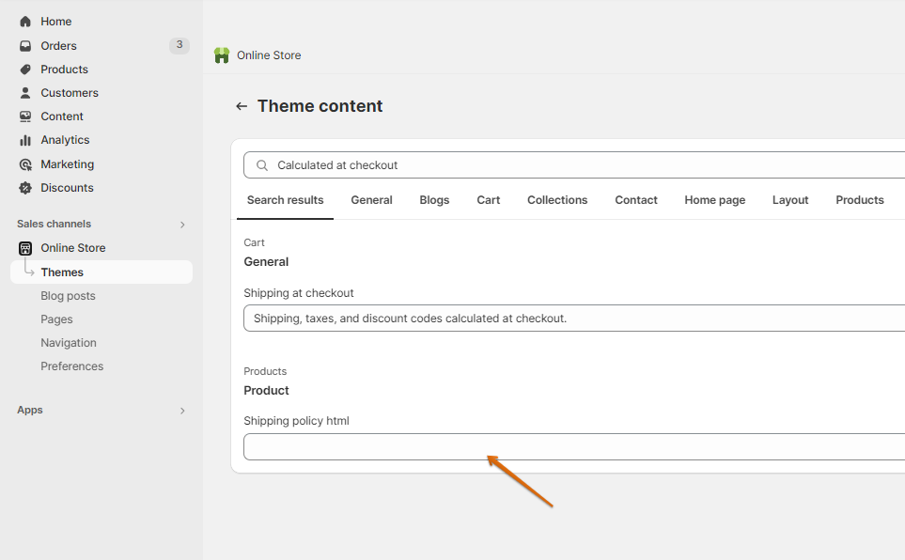Image resolution: width=905 pixels, height=560 pixels.
Task: Go to Navigation under Online Store
Action: (69, 343)
